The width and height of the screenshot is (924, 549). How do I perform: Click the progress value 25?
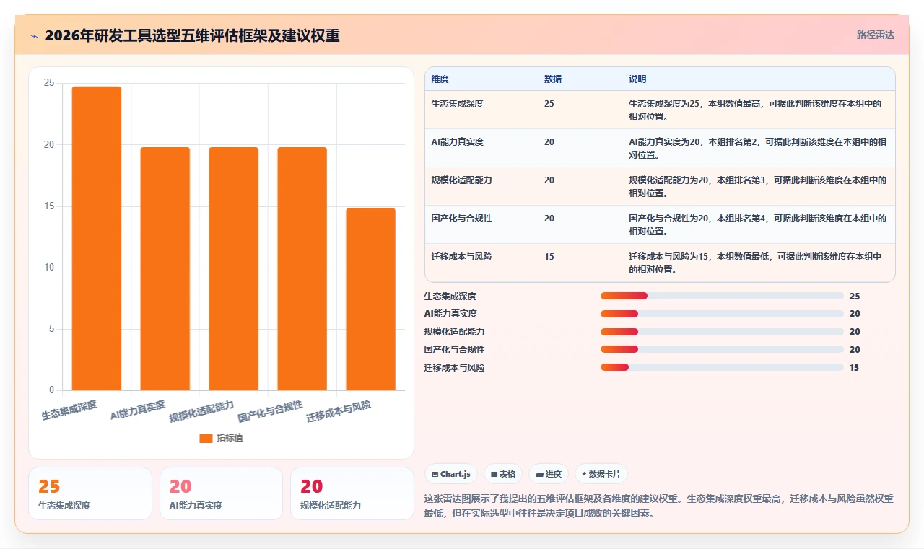855,296
